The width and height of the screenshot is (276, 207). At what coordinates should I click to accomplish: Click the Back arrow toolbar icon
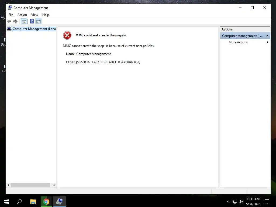9,22
